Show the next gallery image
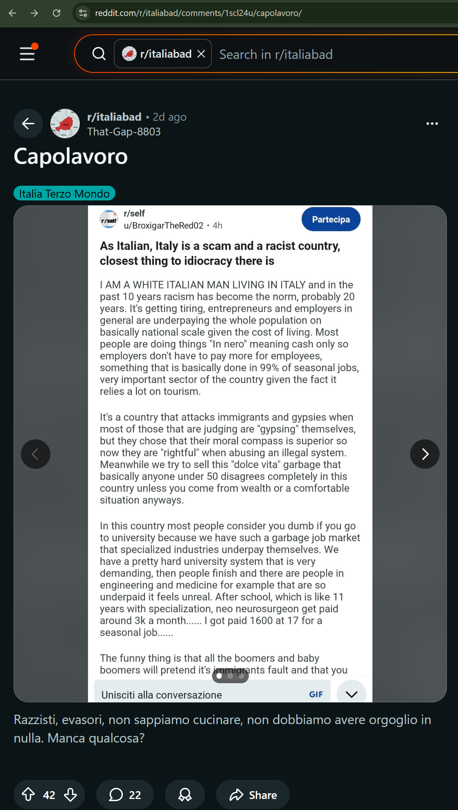This screenshot has width=458, height=810. (425, 454)
